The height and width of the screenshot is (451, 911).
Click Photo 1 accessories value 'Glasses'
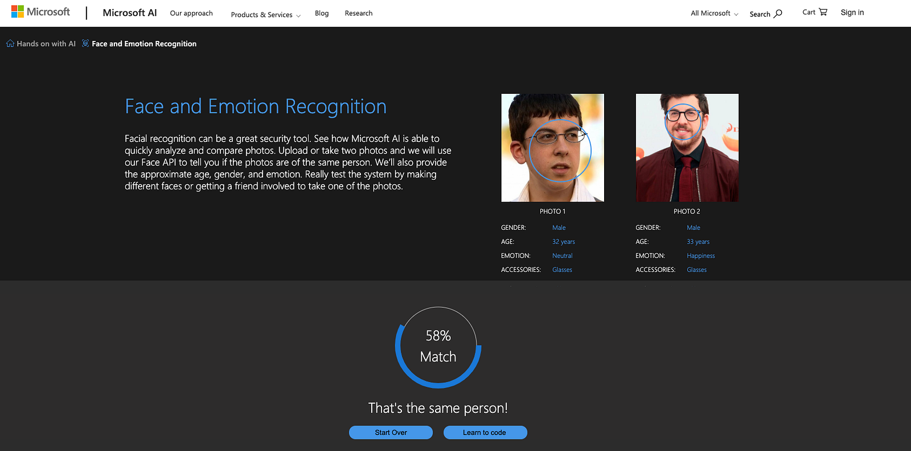pos(562,270)
